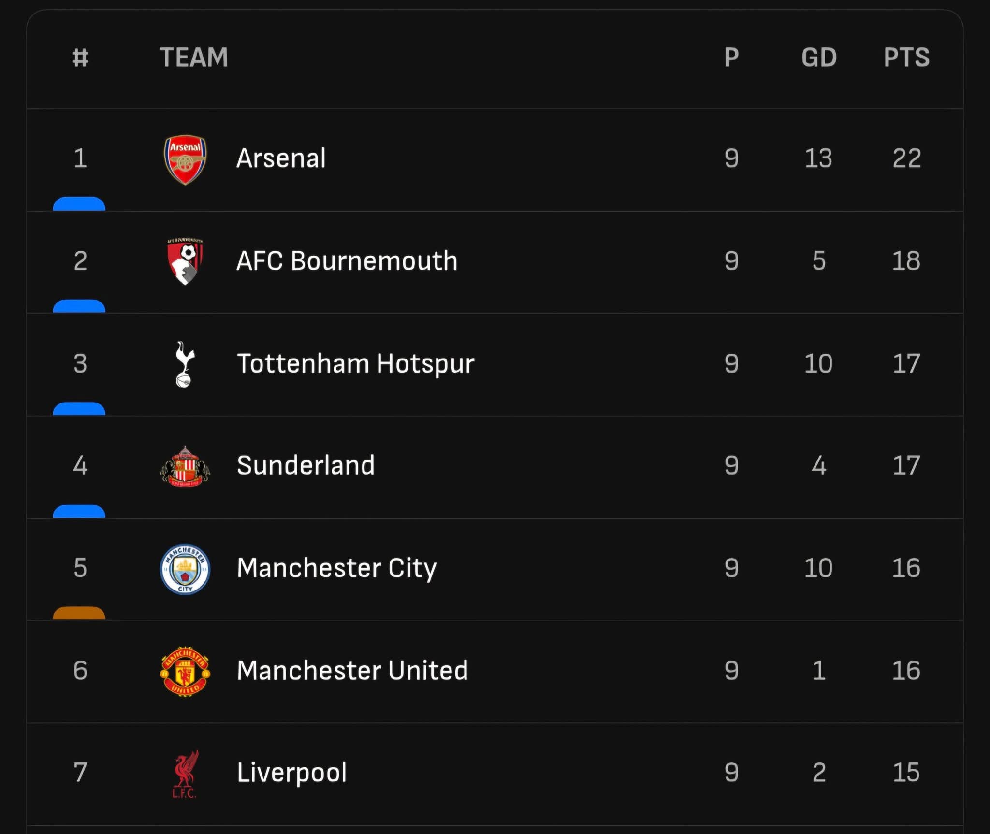This screenshot has height=834, width=990.
Task: Click the TEAM column header
Action: [194, 57]
